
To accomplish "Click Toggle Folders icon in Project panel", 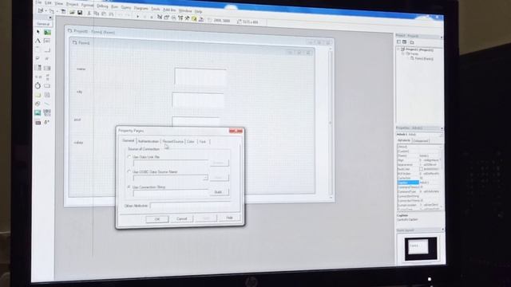I will [412, 42].
